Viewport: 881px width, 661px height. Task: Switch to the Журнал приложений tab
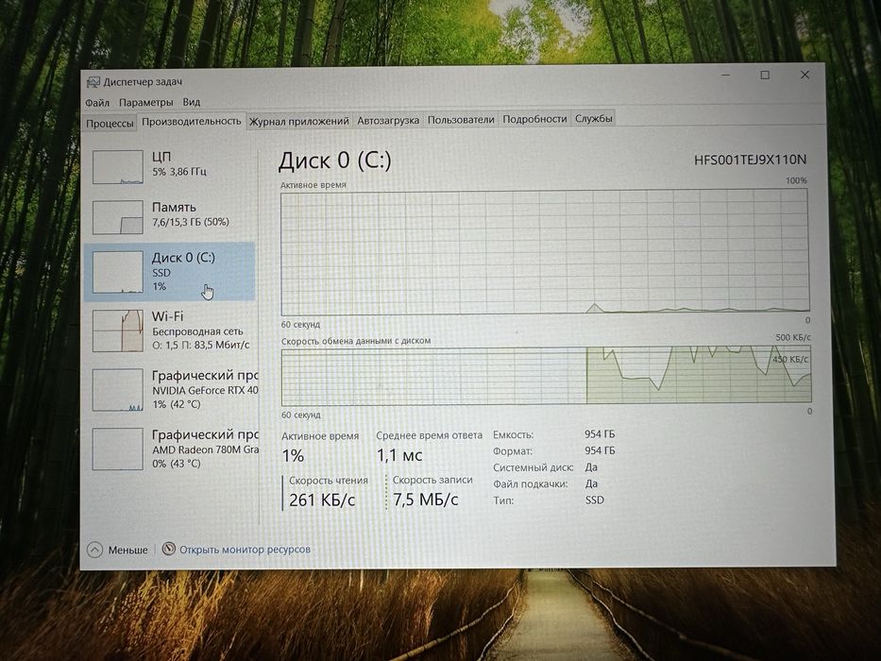click(299, 121)
